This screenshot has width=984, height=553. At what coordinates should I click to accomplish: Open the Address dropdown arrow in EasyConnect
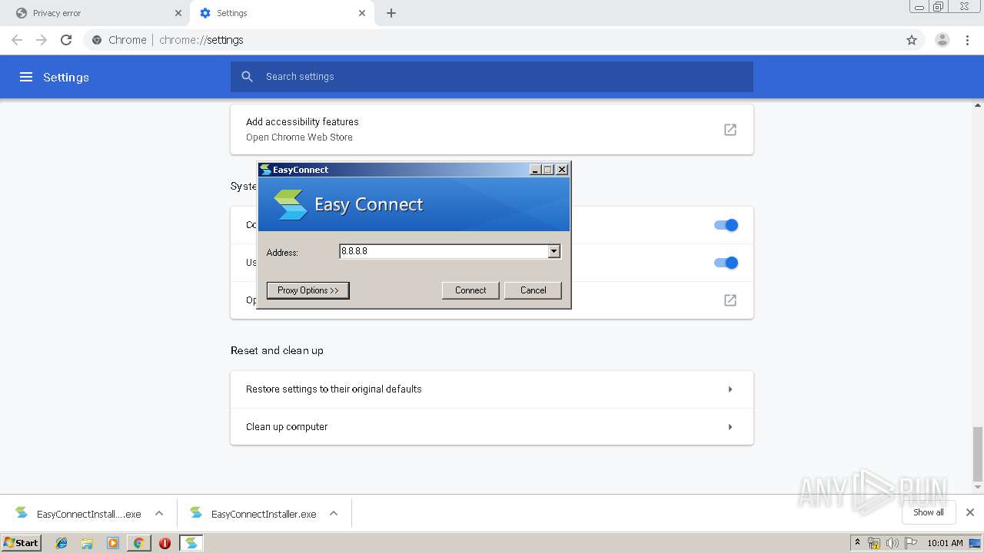554,251
